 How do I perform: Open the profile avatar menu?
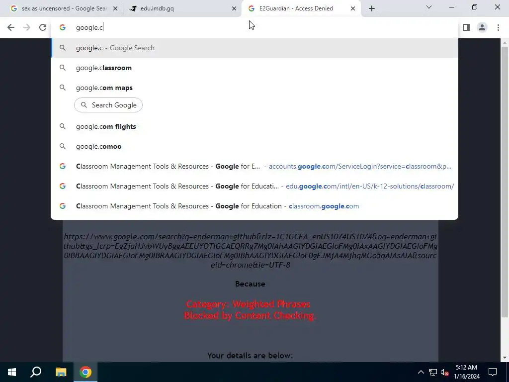tap(482, 28)
